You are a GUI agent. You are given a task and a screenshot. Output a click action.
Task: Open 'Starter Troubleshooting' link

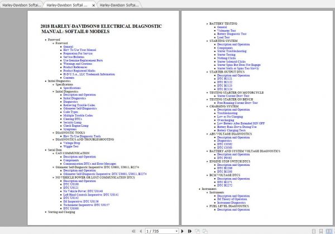tap(232, 51)
